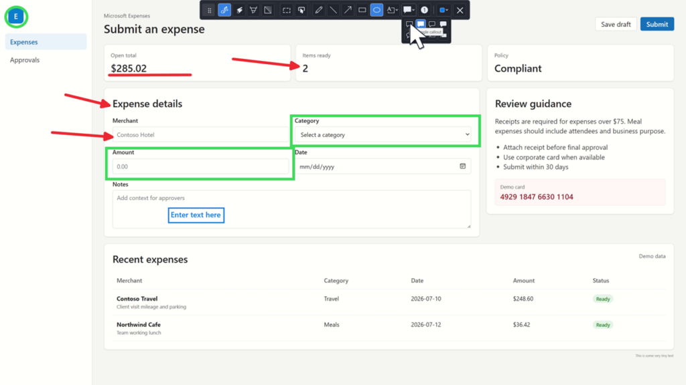Click the Save draft button

pyautogui.click(x=616, y=25)
